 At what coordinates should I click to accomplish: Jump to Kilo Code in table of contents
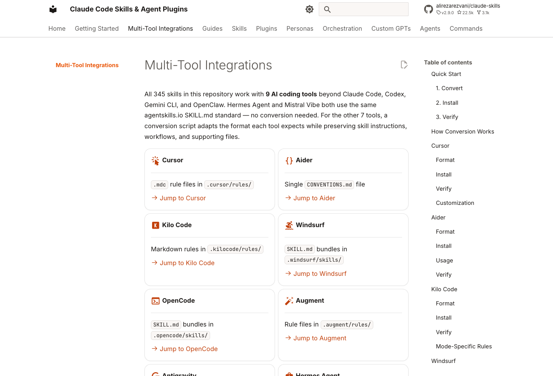point(444,289)
